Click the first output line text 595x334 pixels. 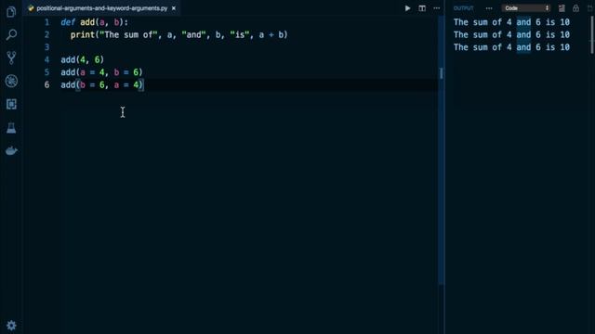point(511,22)
